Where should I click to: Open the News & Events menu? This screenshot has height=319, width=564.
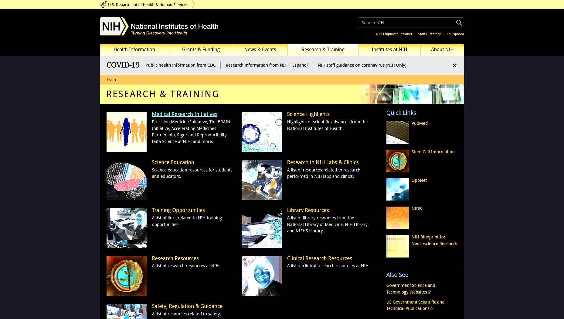click(x=260, y=50)
